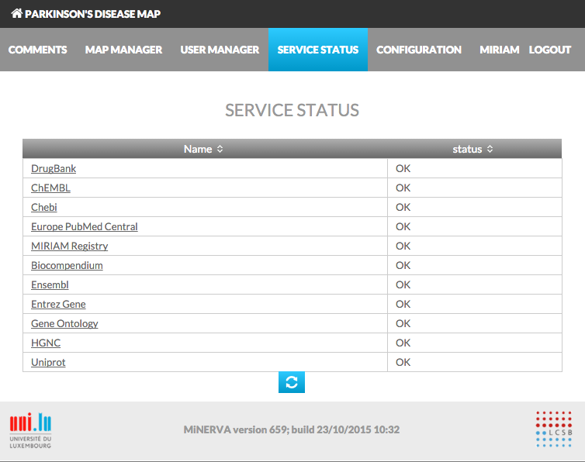Follow the Gene Ontology link

64,324
